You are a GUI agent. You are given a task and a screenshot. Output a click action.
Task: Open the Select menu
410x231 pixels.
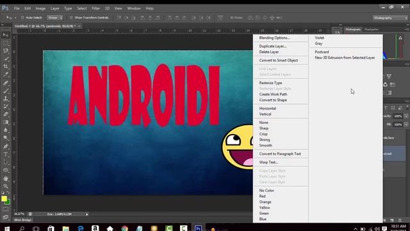pyautogui.click(x=82, y=8)
